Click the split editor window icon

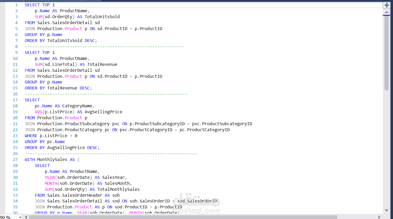(x=387, y=5)
